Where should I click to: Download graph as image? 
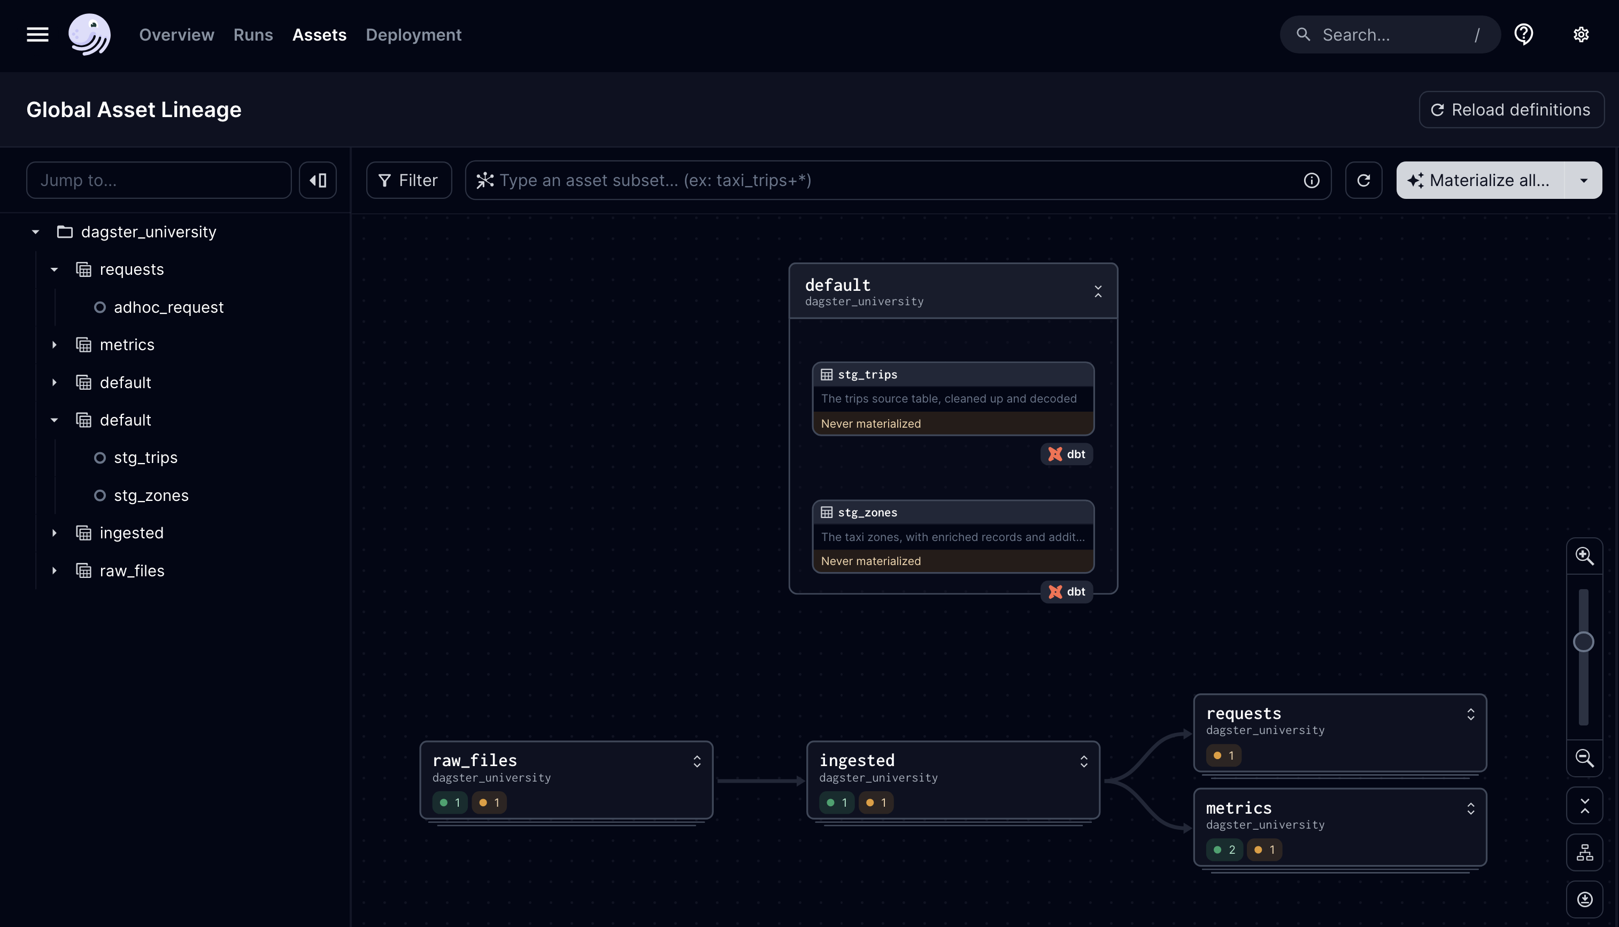[x=1584, y=899]
